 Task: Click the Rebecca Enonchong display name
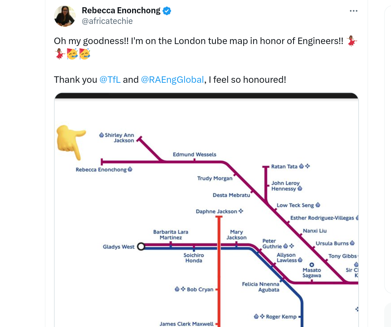pyautogui.click(x=121, y=10)
